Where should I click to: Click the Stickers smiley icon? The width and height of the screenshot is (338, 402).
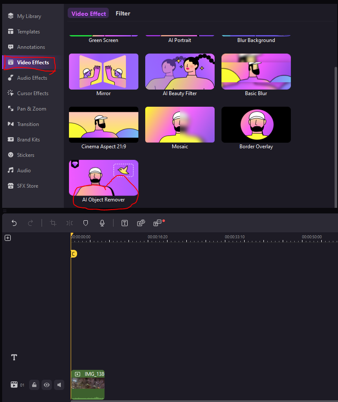pos(11,155)
